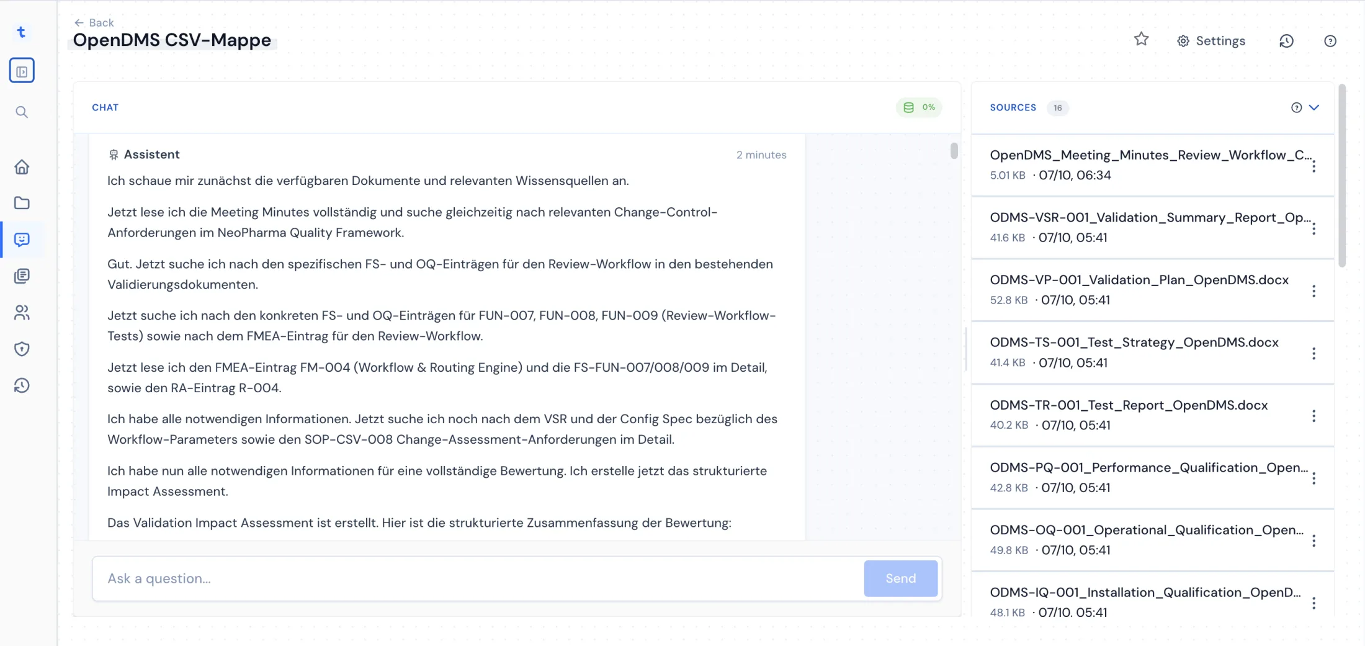
Task: Focus the Ask a question input
Action: coord(478,578)
